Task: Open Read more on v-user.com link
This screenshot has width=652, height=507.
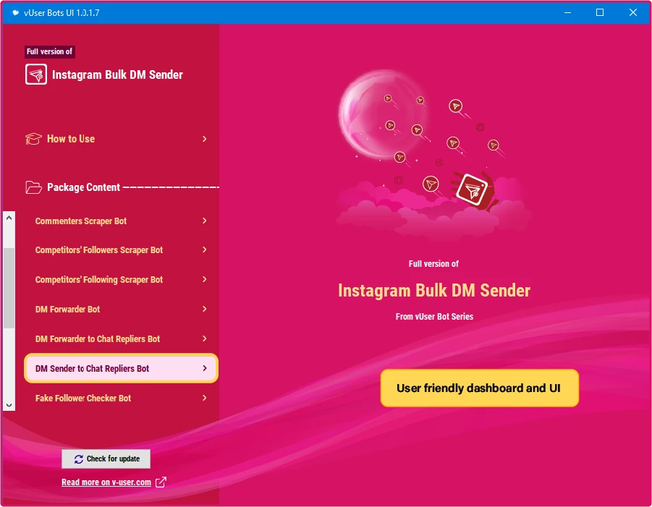Action: (106, 482)
